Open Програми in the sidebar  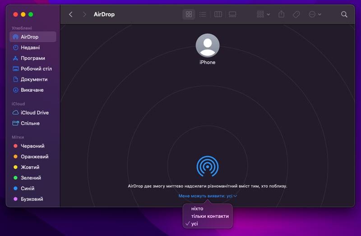click(33, 58)
